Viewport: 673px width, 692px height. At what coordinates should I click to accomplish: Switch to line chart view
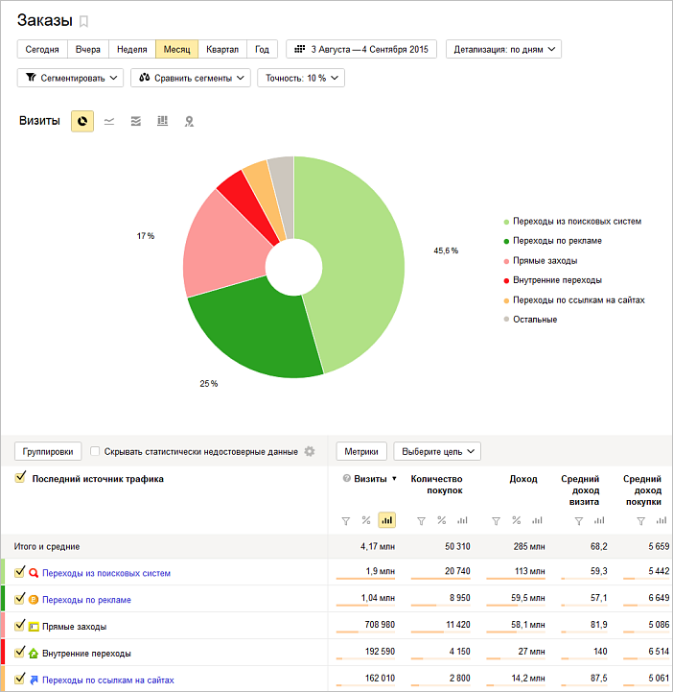[x=109, y=121]
